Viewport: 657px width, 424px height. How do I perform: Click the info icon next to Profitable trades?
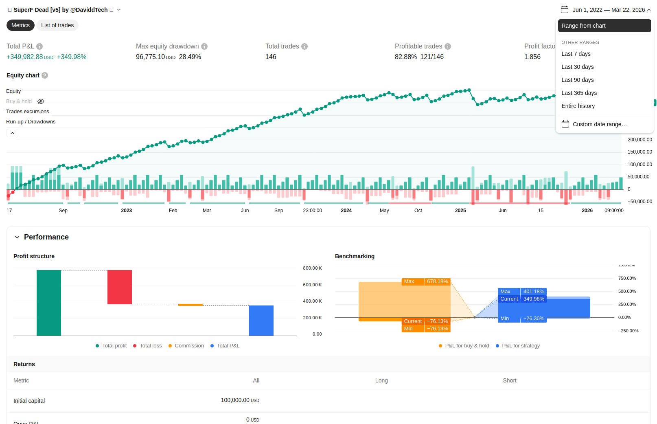point(448,46)
